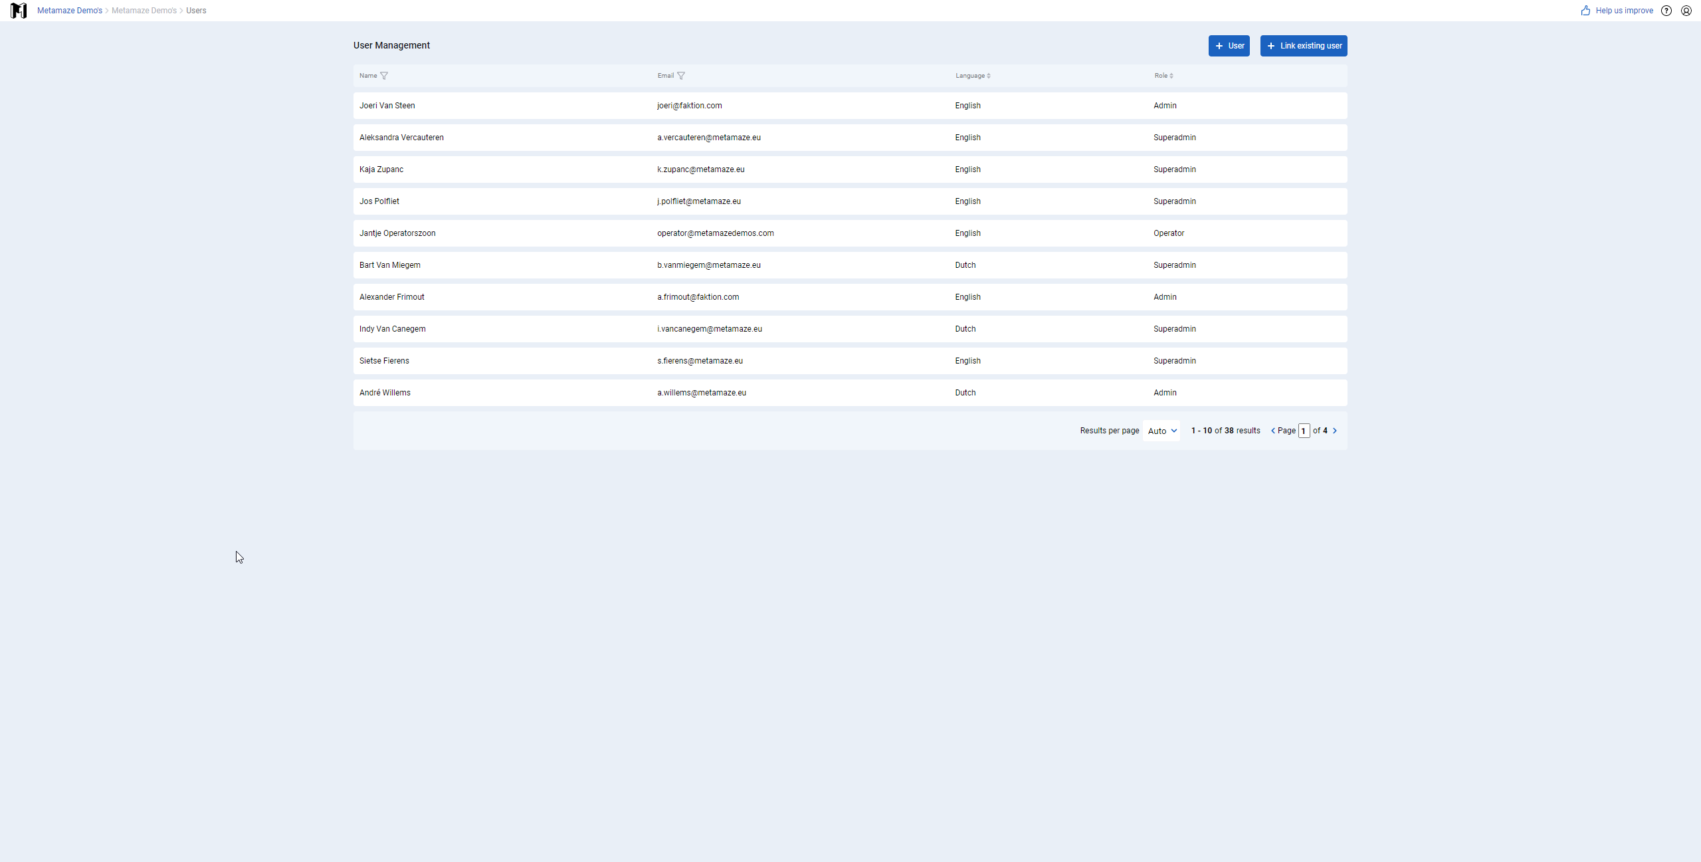Open the Results per page Auto dropdown
This screenshot has width=1701, height=862.
point(1161,431)
